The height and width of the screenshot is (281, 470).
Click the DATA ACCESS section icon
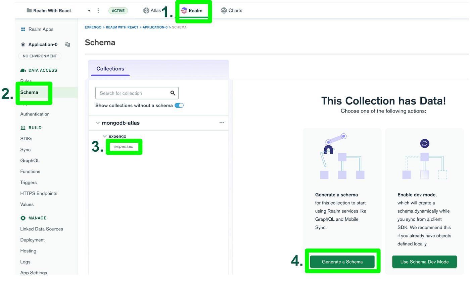(x=22, y=70)
